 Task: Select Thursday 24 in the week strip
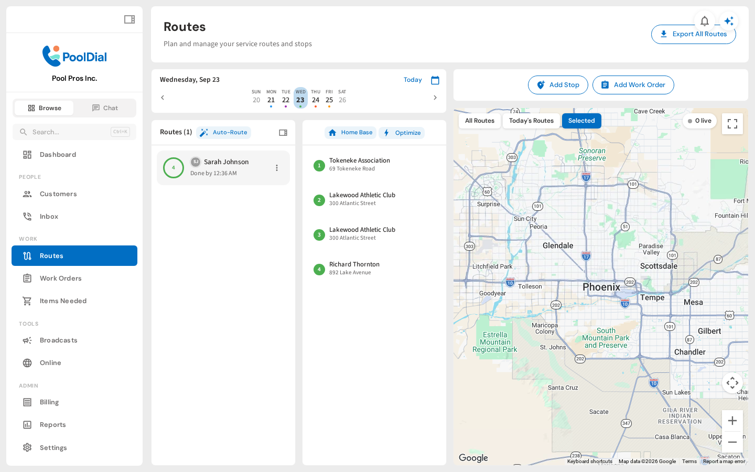point(316,98)
